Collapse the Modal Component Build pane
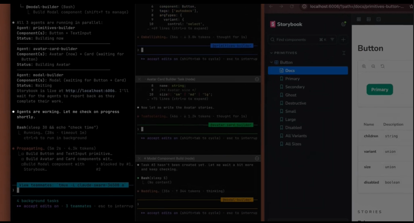This screenshot has width=414, height=223. point(257,158)
